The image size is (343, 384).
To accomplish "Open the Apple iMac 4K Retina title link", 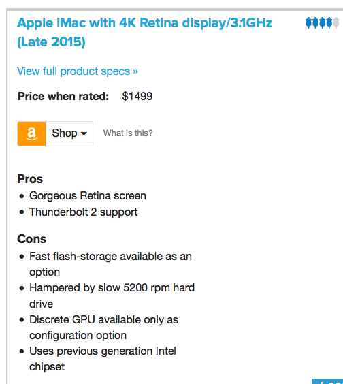I will click(x=144, y=32).
